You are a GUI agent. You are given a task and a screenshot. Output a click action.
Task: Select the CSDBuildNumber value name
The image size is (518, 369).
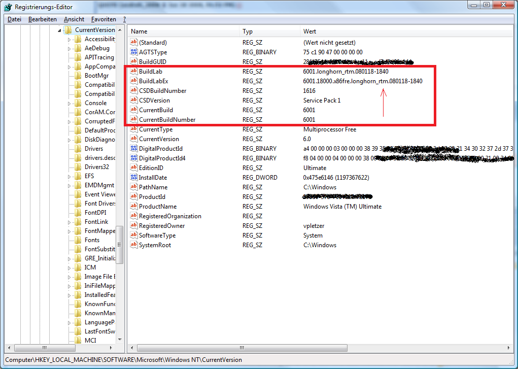click(x=162, y=90)
